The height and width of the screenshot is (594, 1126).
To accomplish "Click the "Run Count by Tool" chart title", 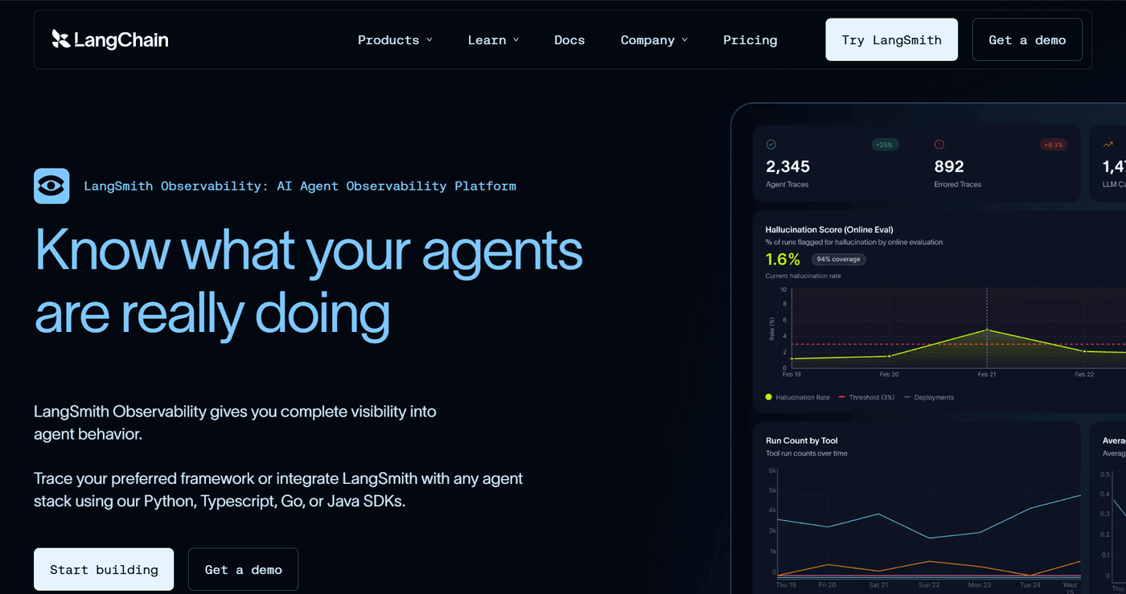I will pos(802,440).
